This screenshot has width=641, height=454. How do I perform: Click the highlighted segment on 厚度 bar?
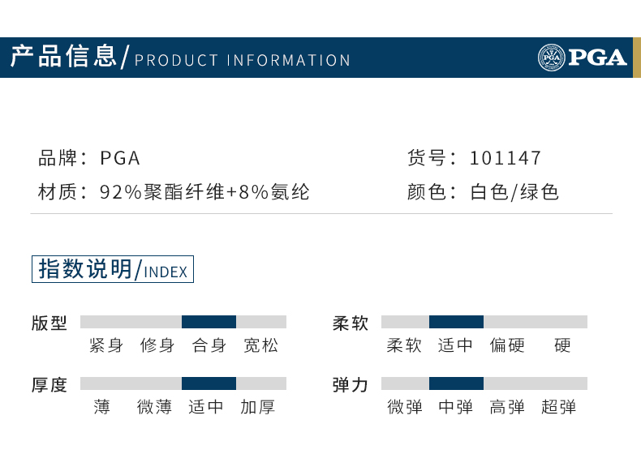[209, 383]
